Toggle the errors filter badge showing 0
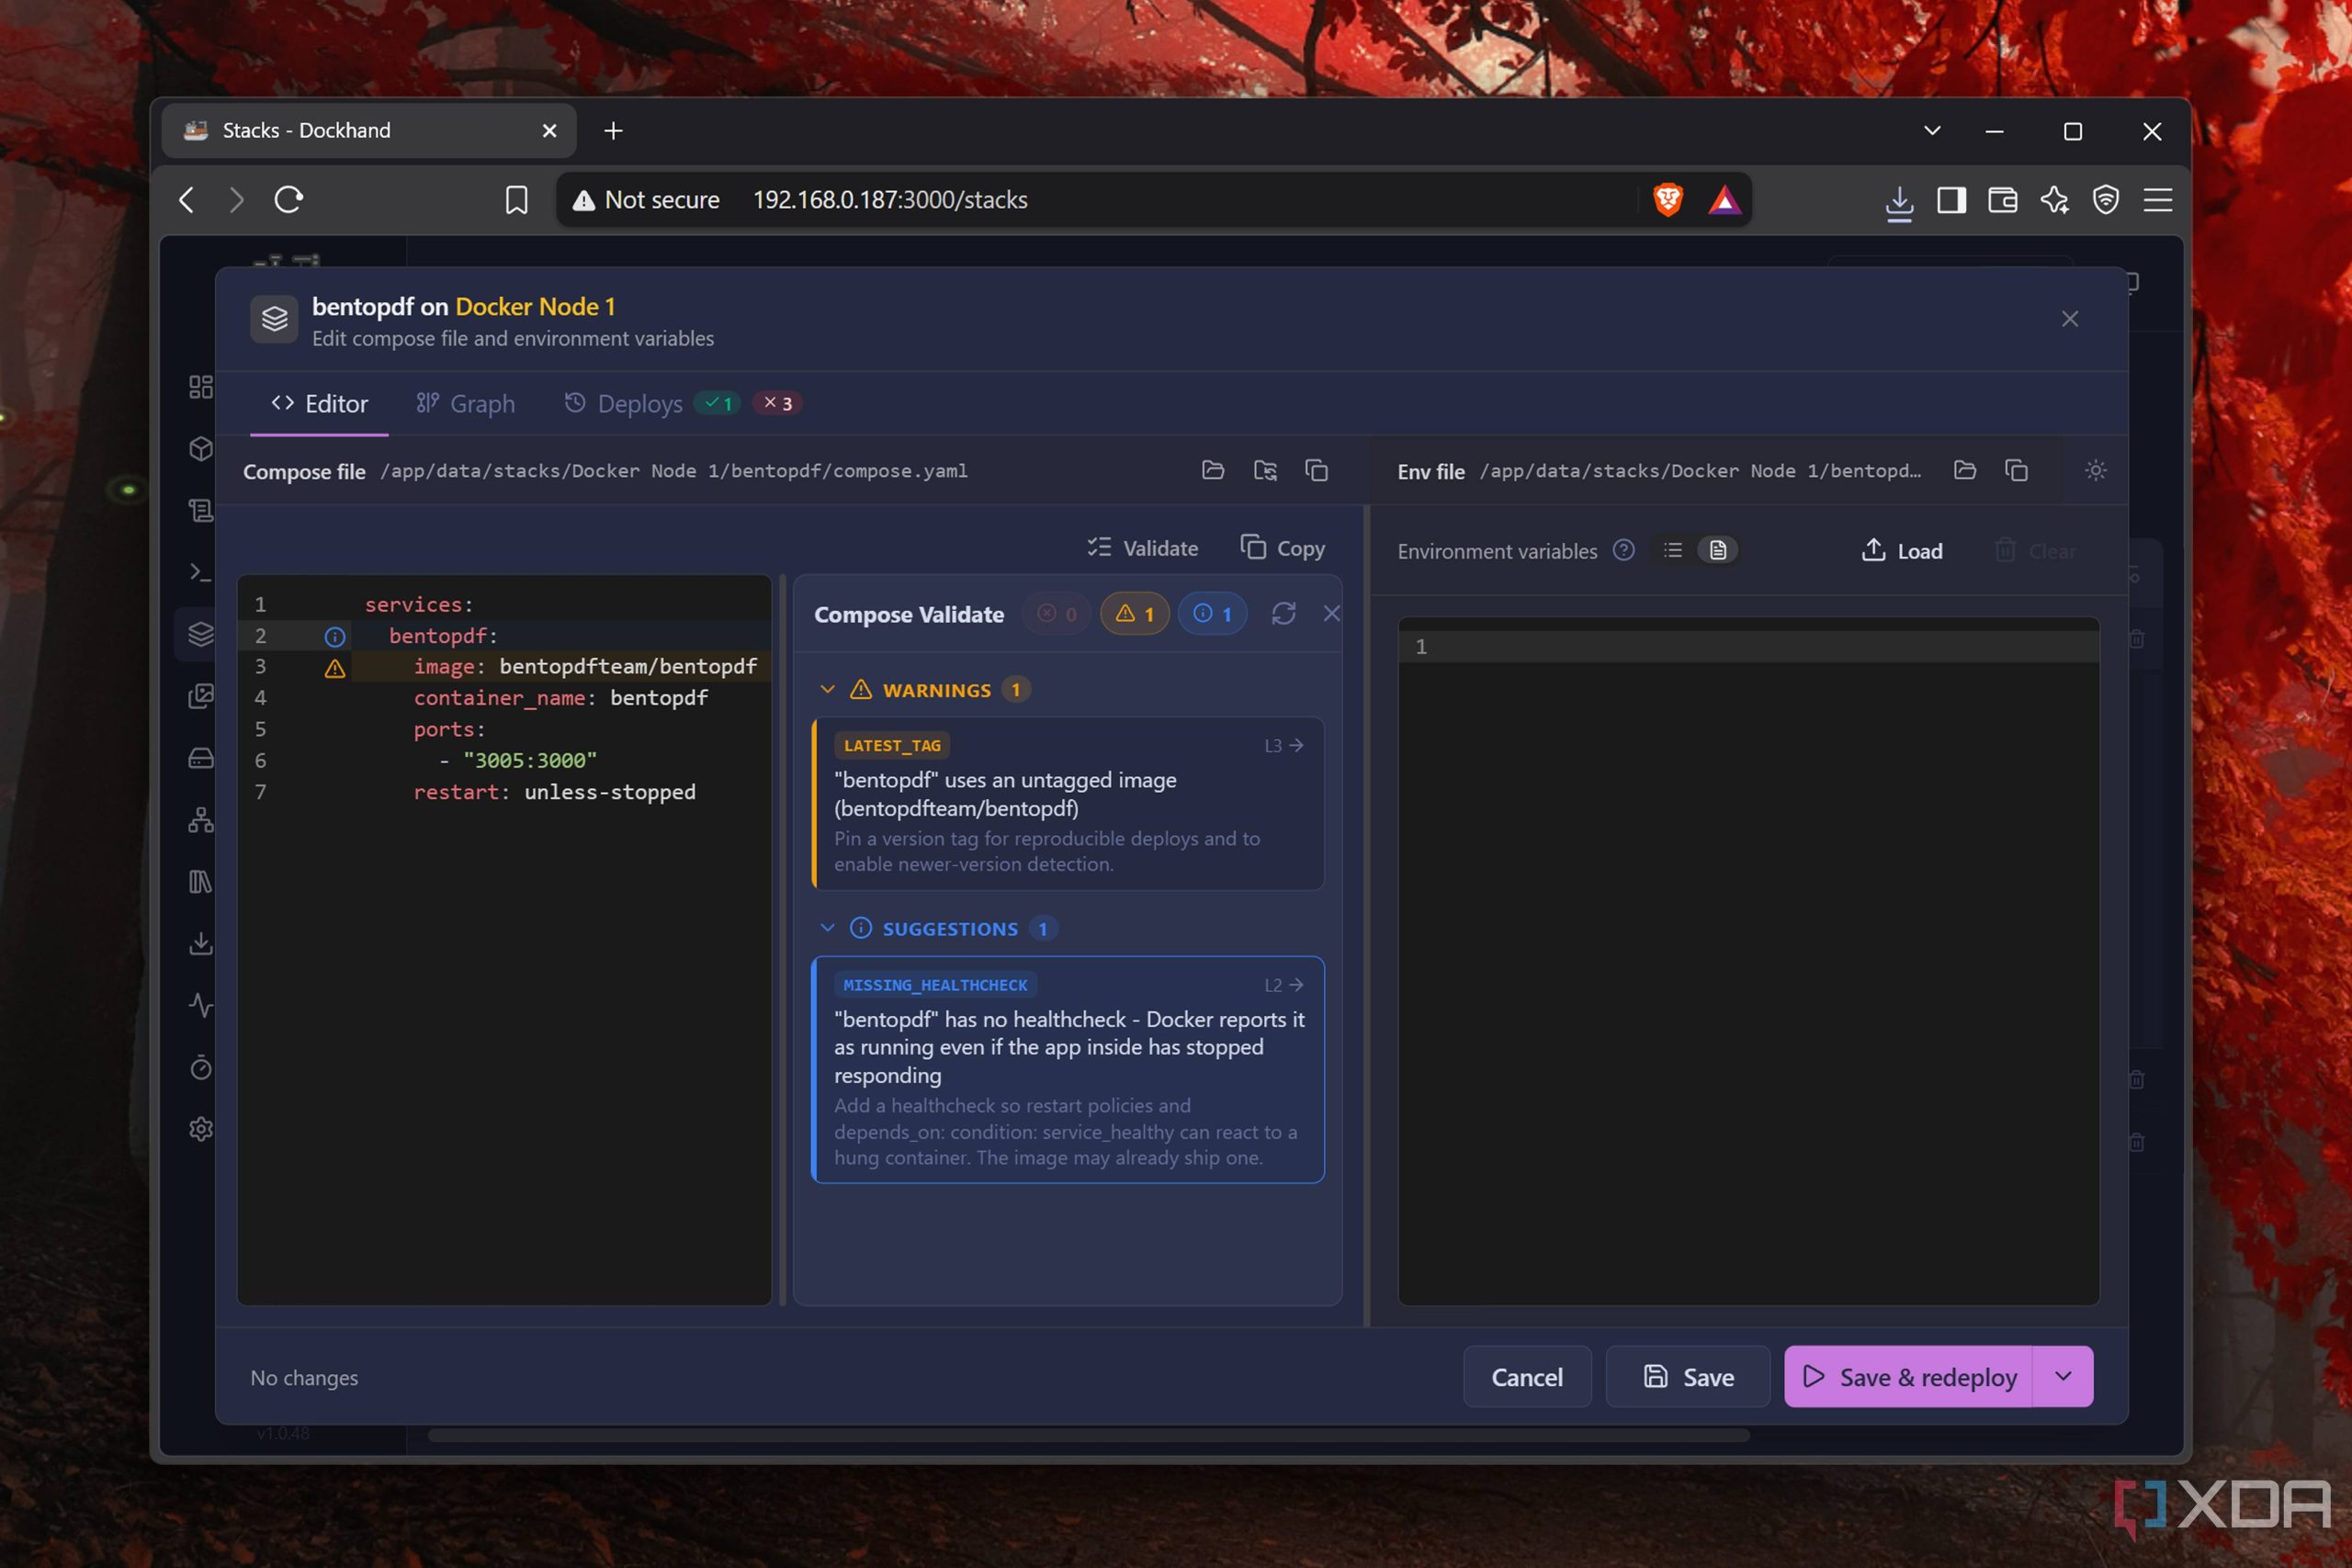This screenshot has width=2352, height=1568. tap(1057, 613)
